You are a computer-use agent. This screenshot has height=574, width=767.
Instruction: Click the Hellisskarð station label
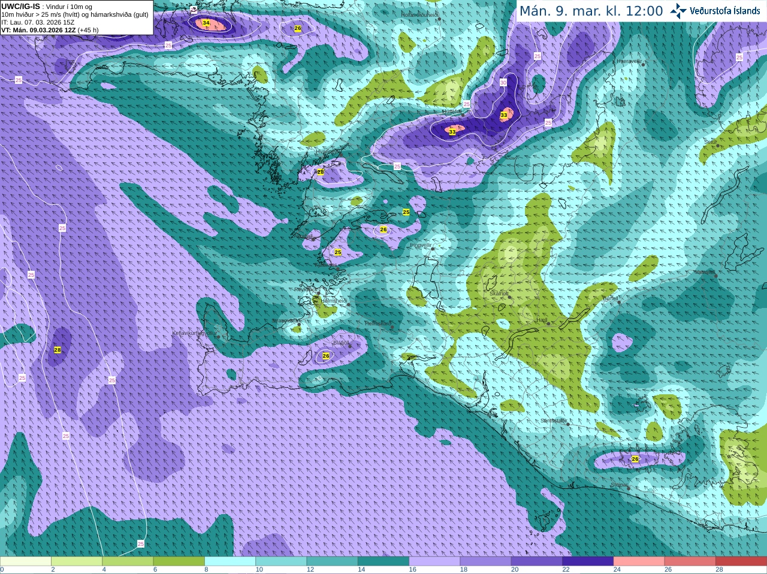(378, 324)
